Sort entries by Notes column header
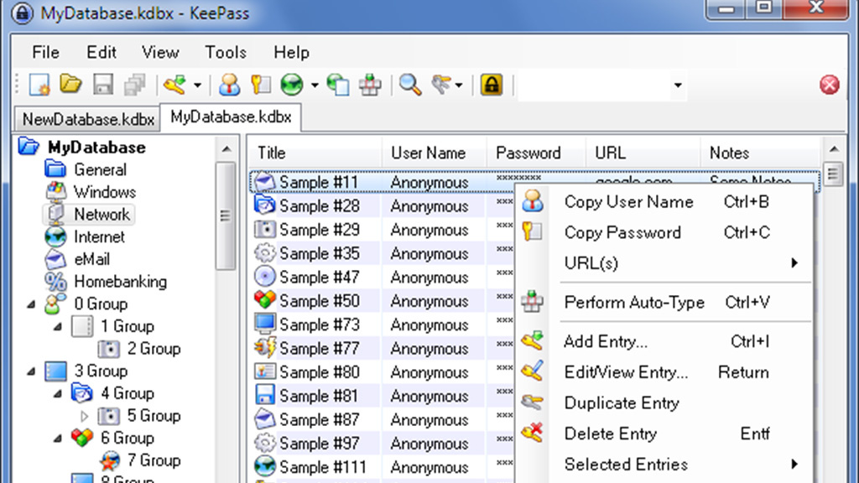 coord(760,153)
